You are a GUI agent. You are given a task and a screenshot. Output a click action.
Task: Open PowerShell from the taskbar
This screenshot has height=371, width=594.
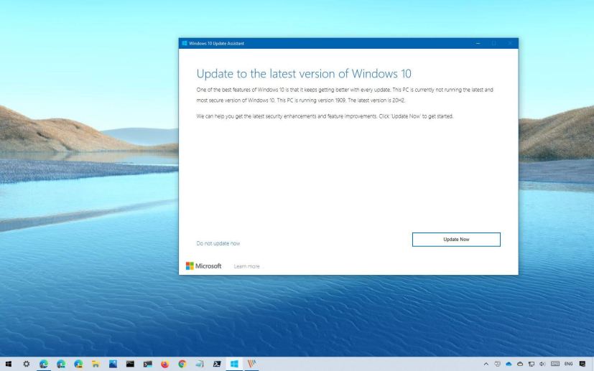tap(217, 364)
